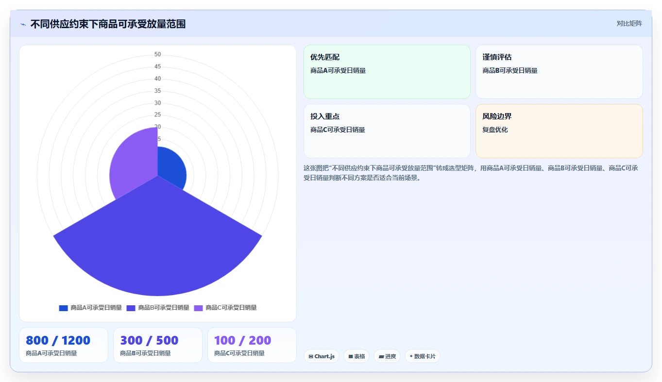662x382 pixels.
Task: Toggle 商品A可承受日销量 legend swatch
Action: point(63,308)
